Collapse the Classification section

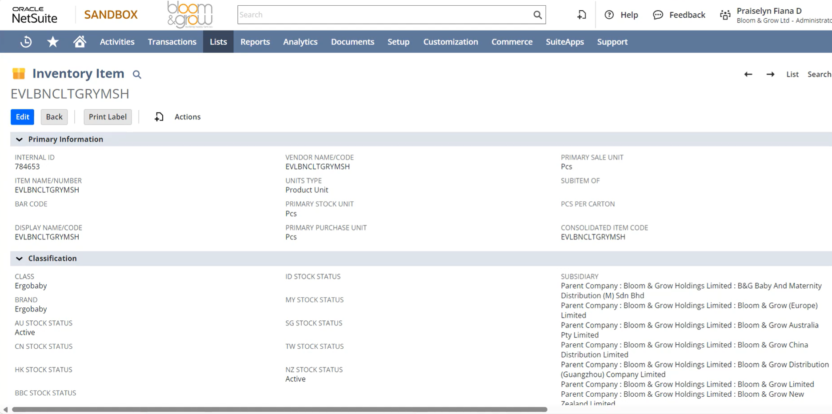point(19,259)
